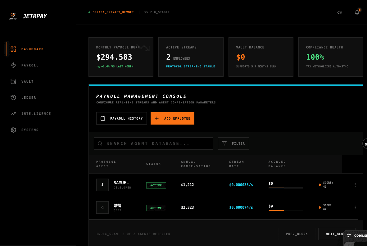This screenshot has width=367, height=246.
Task: Open the Filter button
Action: 233,143
